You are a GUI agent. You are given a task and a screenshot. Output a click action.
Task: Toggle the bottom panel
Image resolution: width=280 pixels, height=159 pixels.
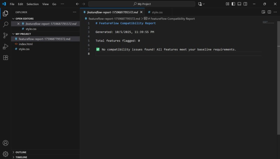pos(239,4)
